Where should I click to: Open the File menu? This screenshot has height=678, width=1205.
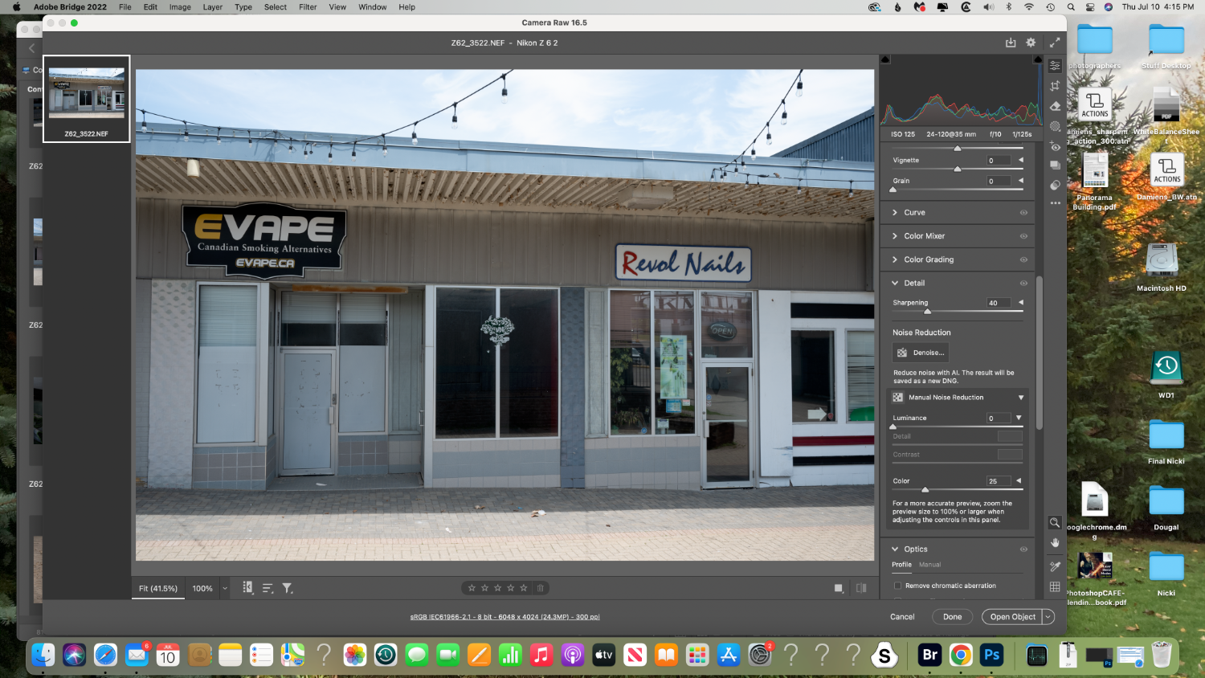(x=125, y=7)
